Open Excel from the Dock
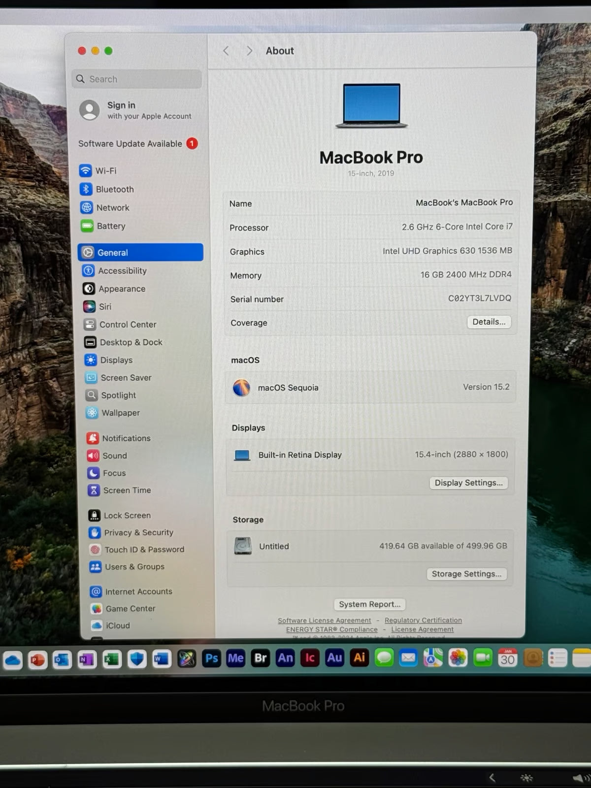The image size is (591, 788). 112,659
